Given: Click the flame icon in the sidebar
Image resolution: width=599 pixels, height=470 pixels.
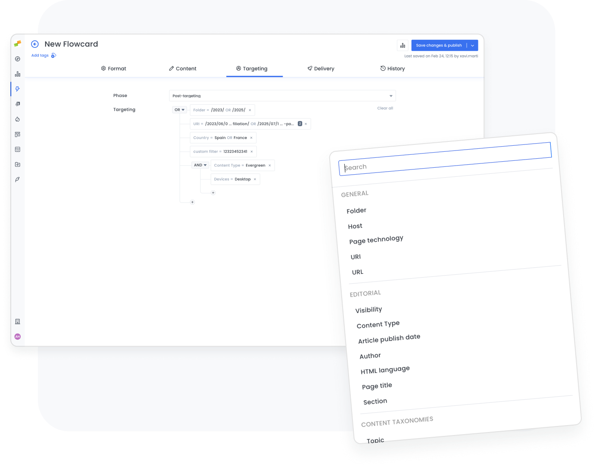Looking at the screenshot, I should tap(17, 119).
